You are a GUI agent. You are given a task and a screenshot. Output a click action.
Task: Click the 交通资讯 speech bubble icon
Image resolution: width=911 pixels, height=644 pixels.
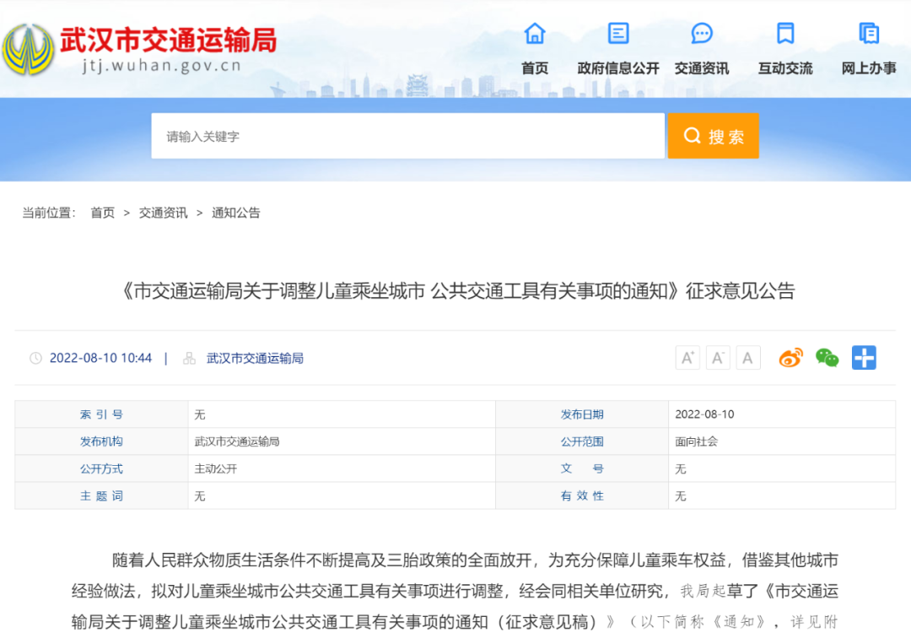click(702, 34)
